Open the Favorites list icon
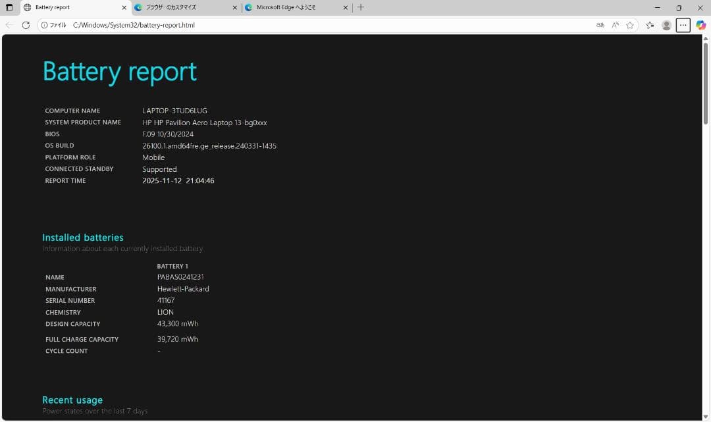 650,25
